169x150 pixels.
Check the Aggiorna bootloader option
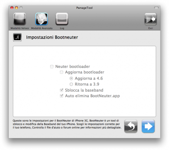62,72
